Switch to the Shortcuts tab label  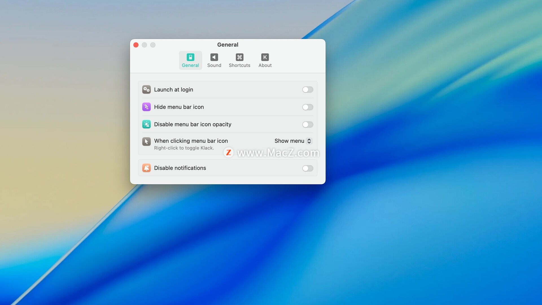click(x=239, y=65)
